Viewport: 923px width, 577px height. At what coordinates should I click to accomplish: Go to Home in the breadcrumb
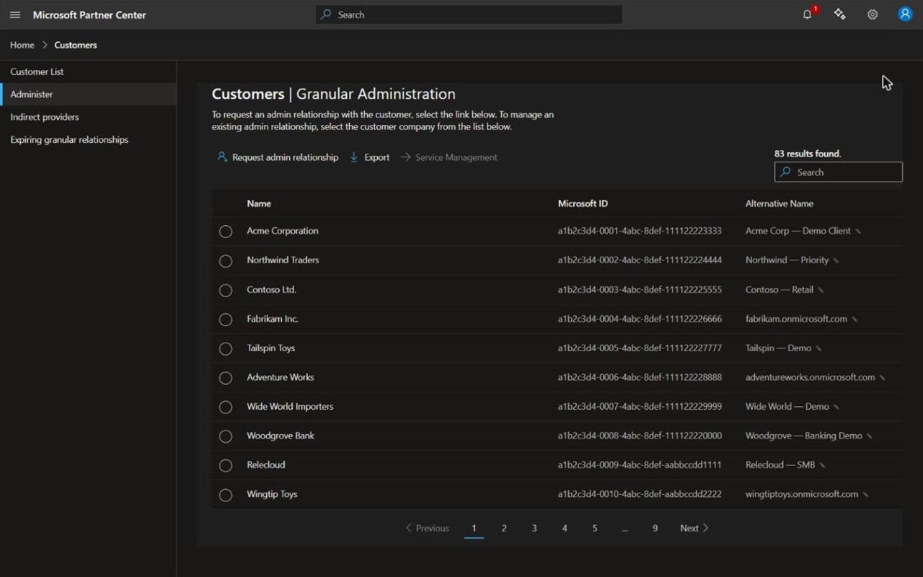click(22, 45)
